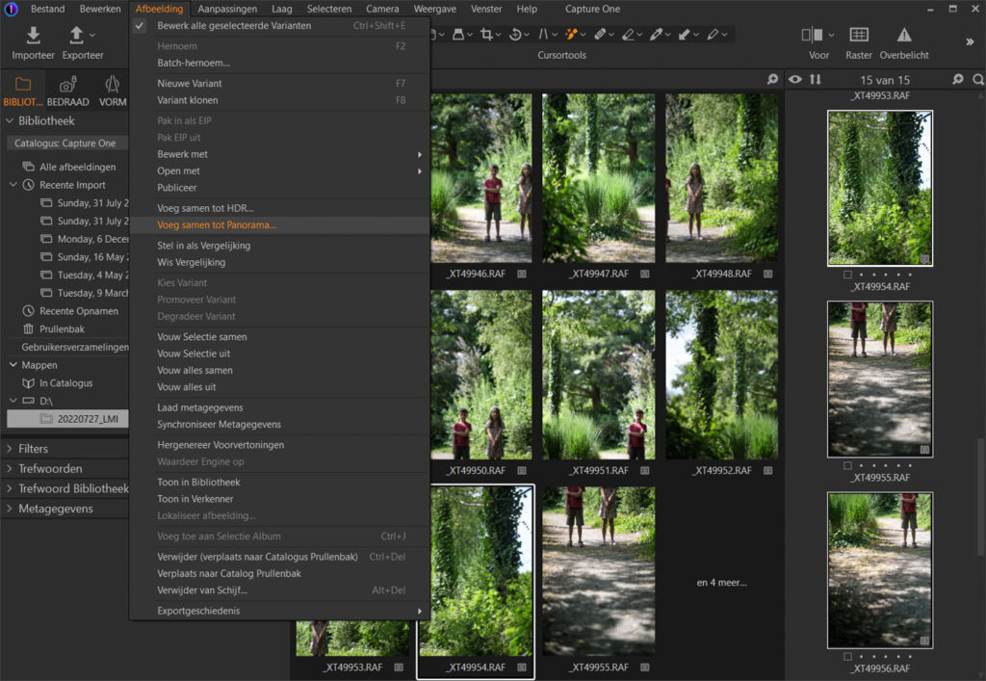This screenshot has width=986, height=681.
Task: Toggle the Voor before/after view
Action: (812, 36)
